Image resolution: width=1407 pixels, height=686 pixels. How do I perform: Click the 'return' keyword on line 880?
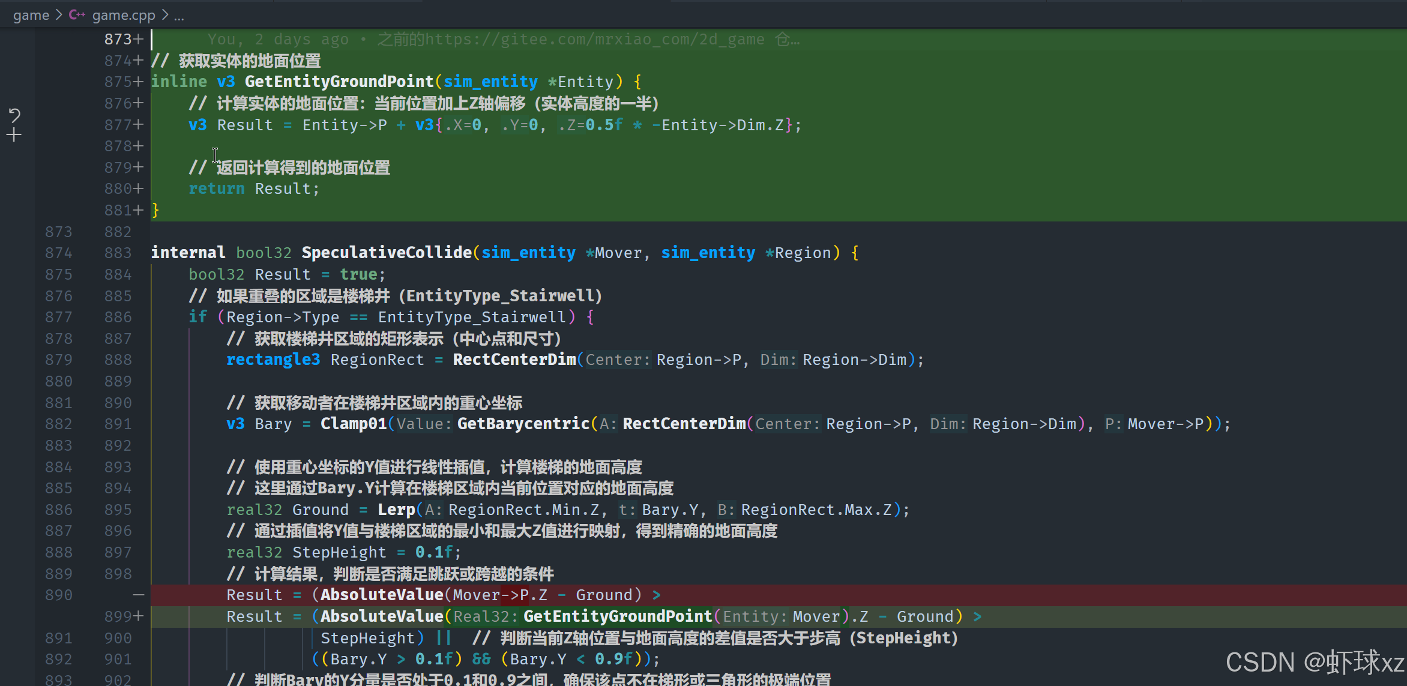coord(217,188)
